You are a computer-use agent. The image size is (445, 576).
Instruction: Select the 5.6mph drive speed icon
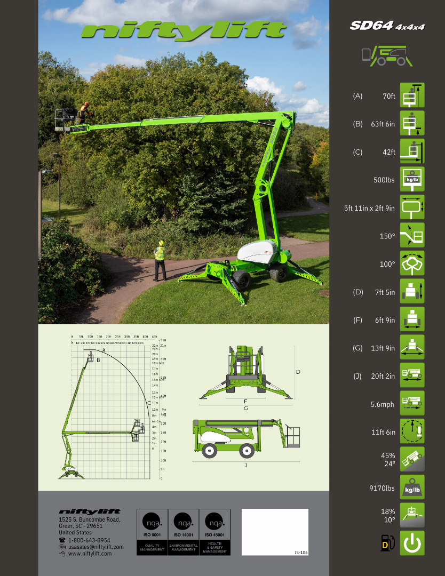point(411,404)
